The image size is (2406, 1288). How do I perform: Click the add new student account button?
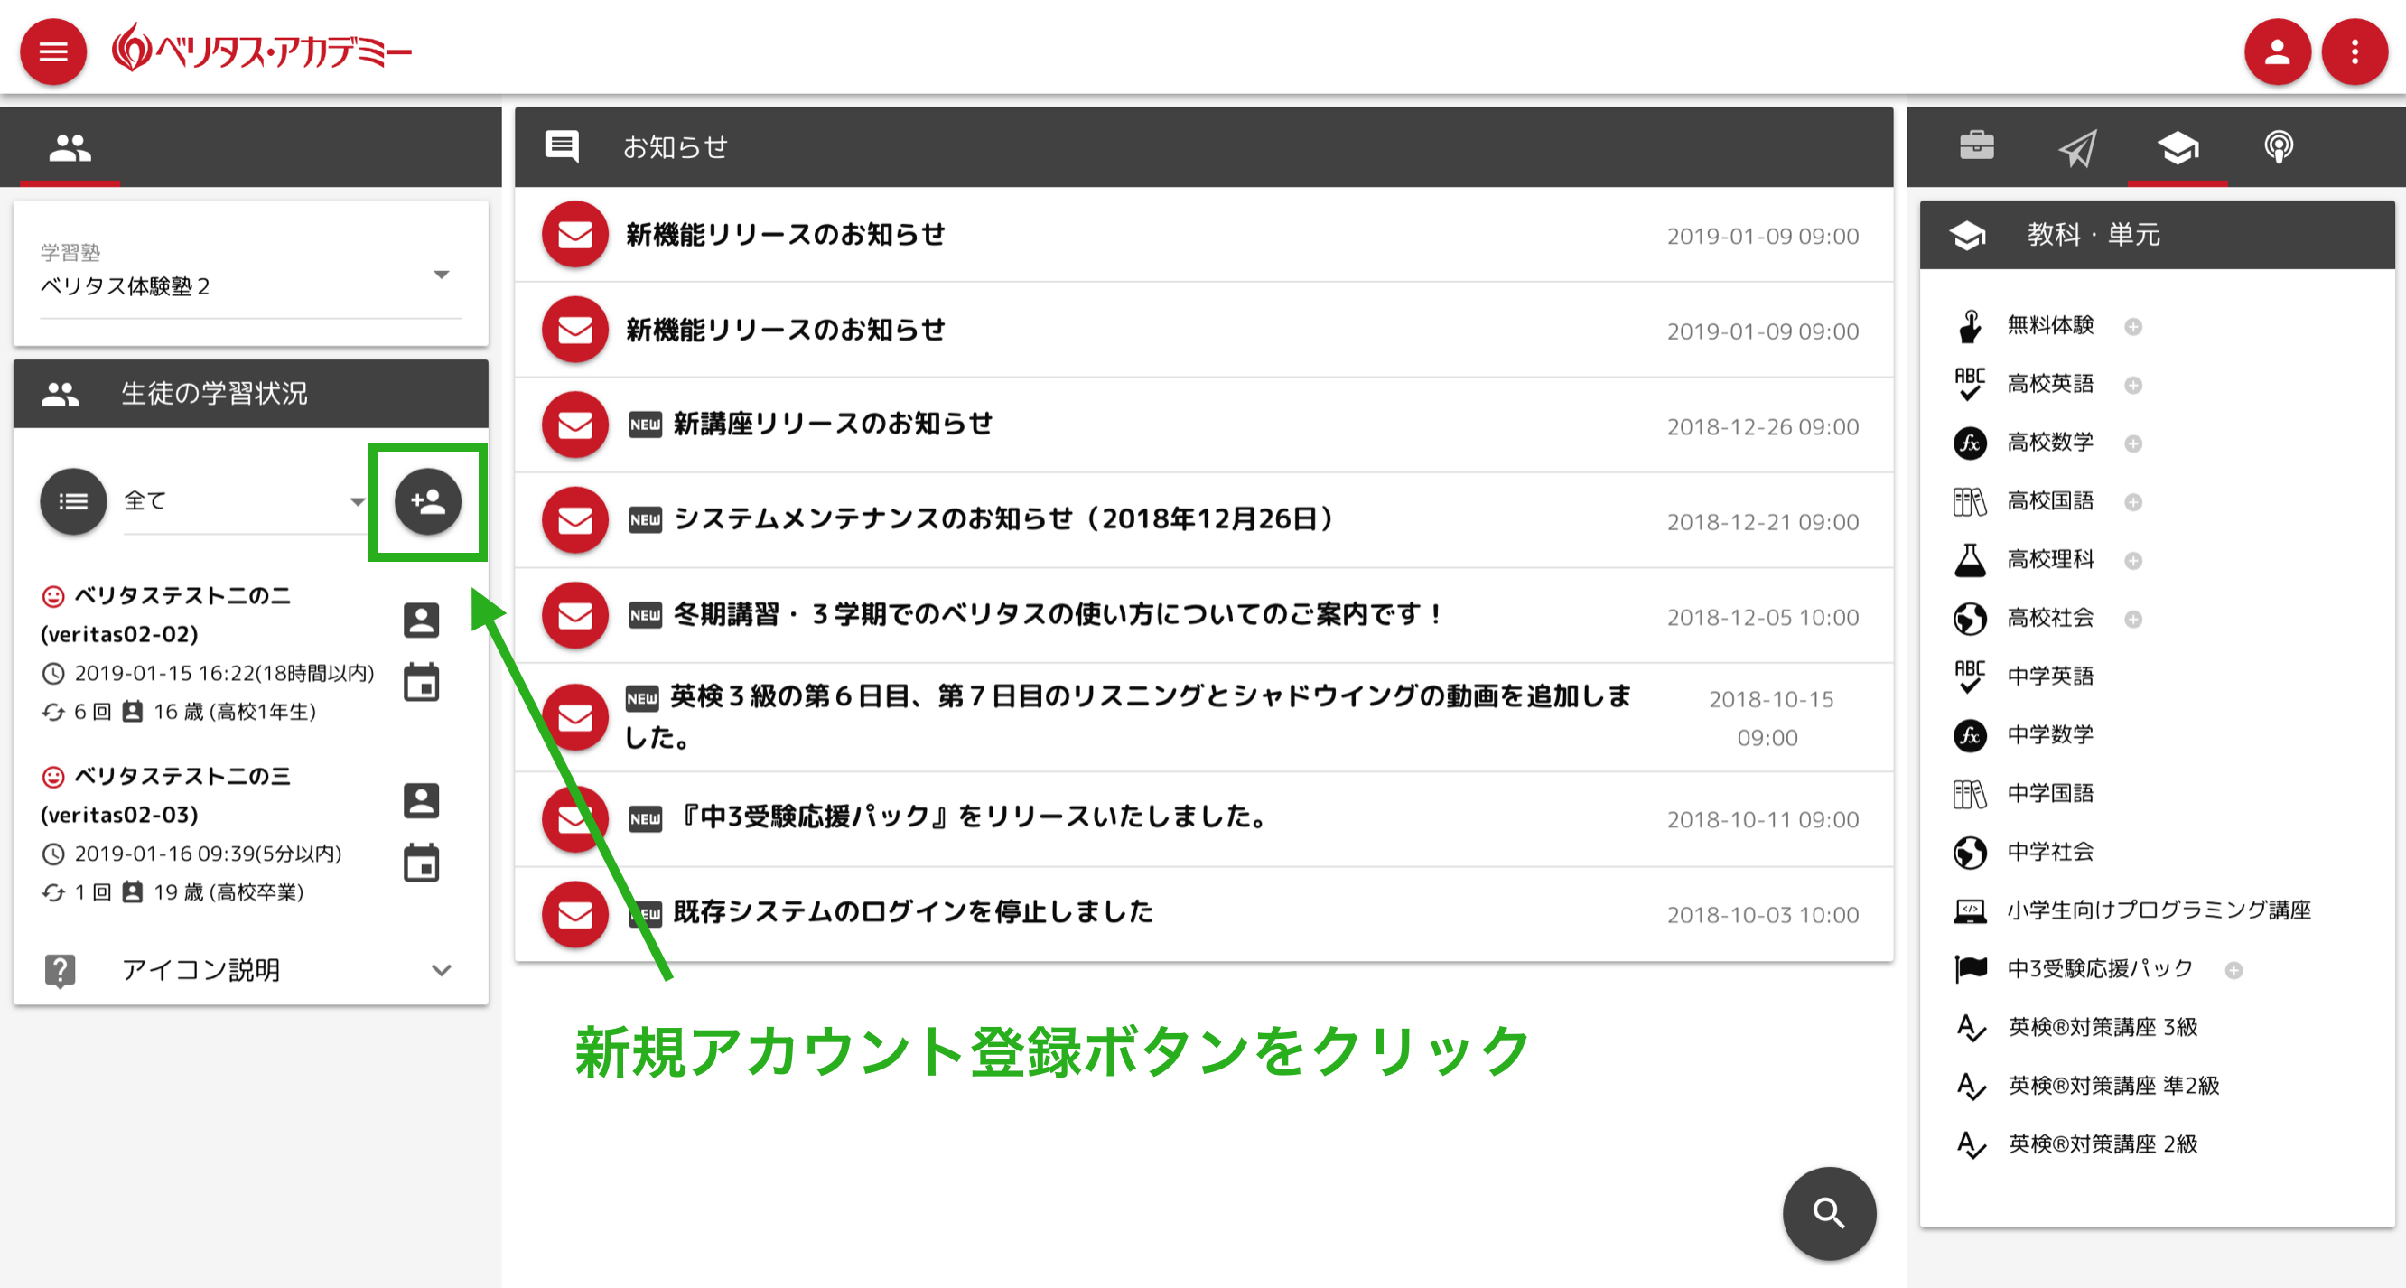coord(428,501)
